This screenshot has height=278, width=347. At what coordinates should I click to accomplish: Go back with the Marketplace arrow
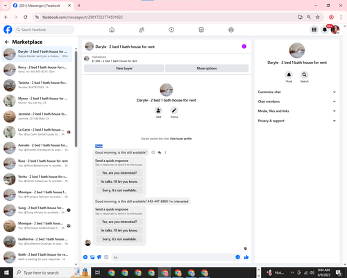point(7,42)
